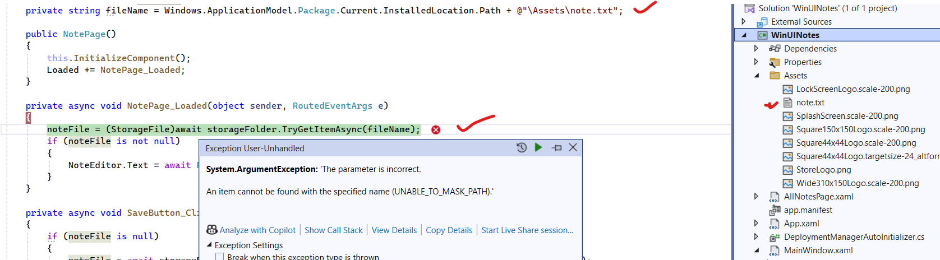Click the UNABLE_TO_MASK_PATH error text
This screenshot has width=940, height=260.
coord(441,192)
